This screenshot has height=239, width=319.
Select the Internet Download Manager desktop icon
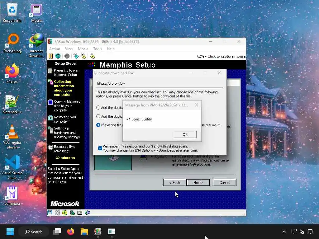pyautogui.click(x=36, y=45)
